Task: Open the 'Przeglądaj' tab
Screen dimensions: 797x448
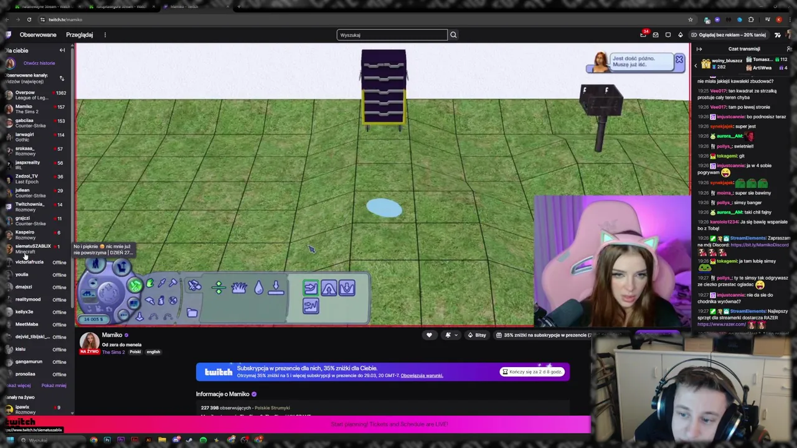Action: click(80, 35)
